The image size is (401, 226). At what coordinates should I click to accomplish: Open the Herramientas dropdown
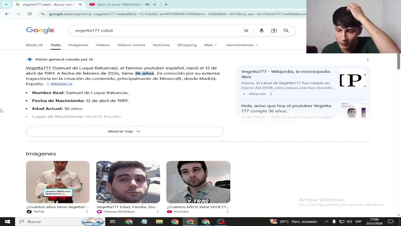pos(242,45)
